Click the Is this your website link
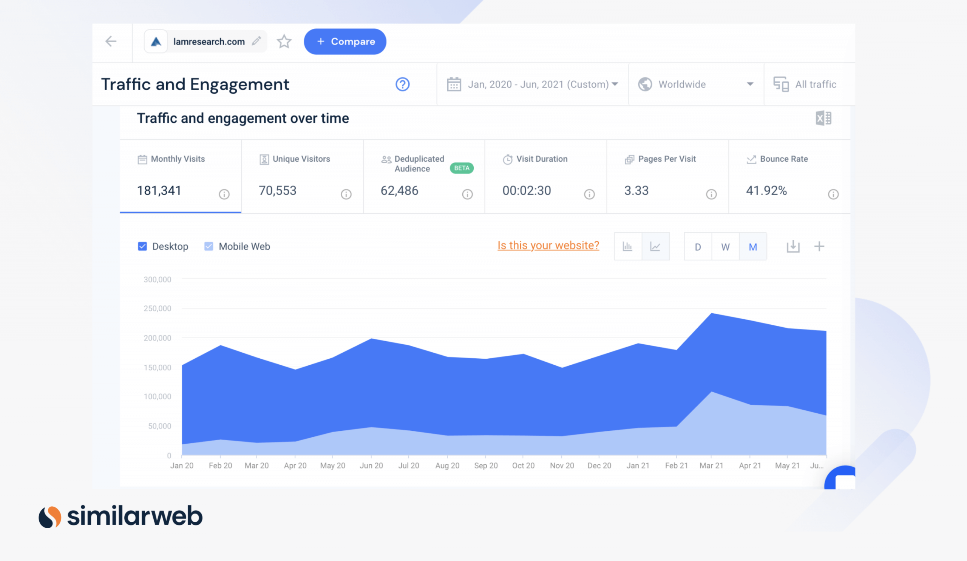The height and width of the screenshot is (561, 967). (548, 245)
